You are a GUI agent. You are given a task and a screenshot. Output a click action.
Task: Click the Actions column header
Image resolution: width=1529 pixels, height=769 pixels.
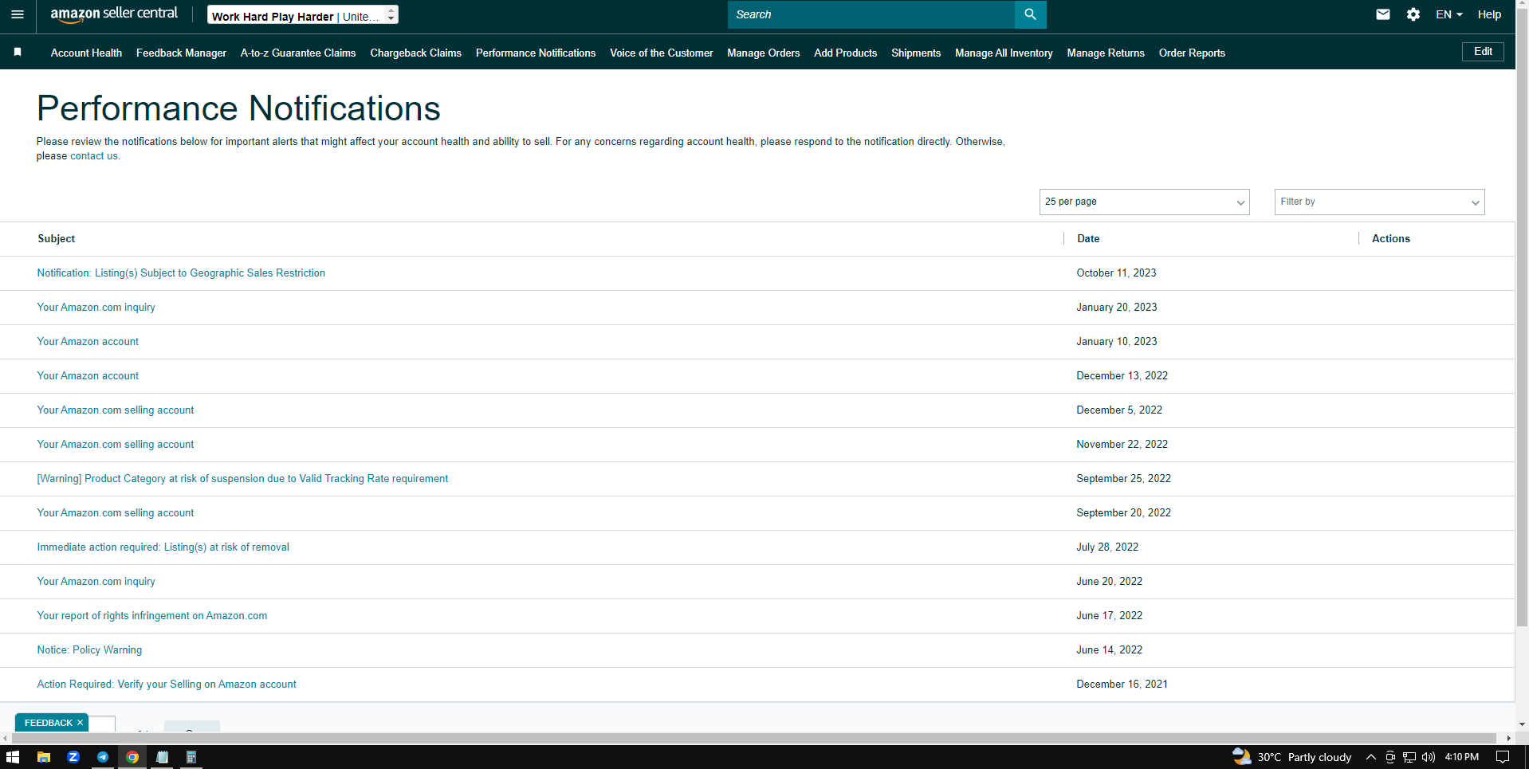point(1391,238)
